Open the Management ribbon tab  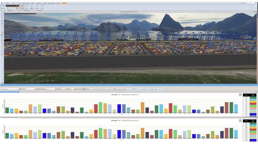39,3
